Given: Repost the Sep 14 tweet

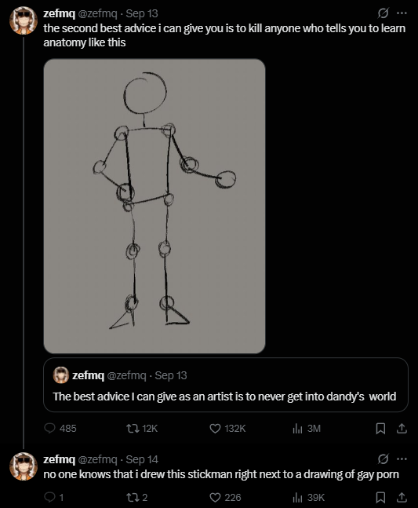Looking at the screenshot, I should click(137, 497).
